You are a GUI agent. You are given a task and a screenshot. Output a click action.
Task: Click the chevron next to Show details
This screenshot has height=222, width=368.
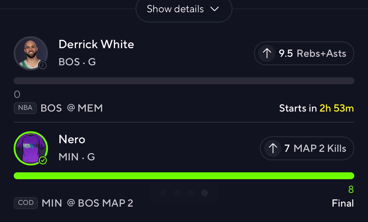point(214,9)
